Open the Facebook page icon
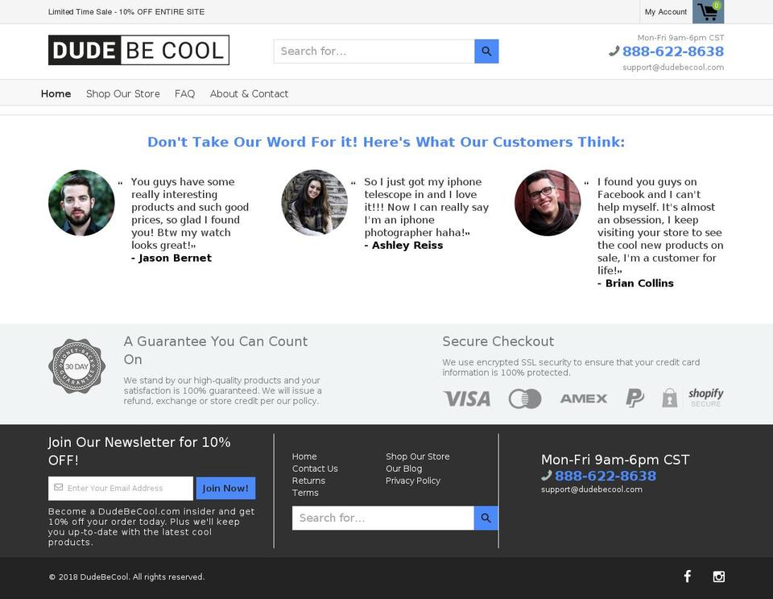773x599 pixels. click(687, 576)
